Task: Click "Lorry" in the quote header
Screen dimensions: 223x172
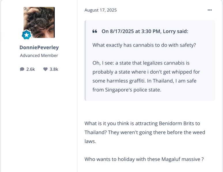Action: [x=169, y=31]
